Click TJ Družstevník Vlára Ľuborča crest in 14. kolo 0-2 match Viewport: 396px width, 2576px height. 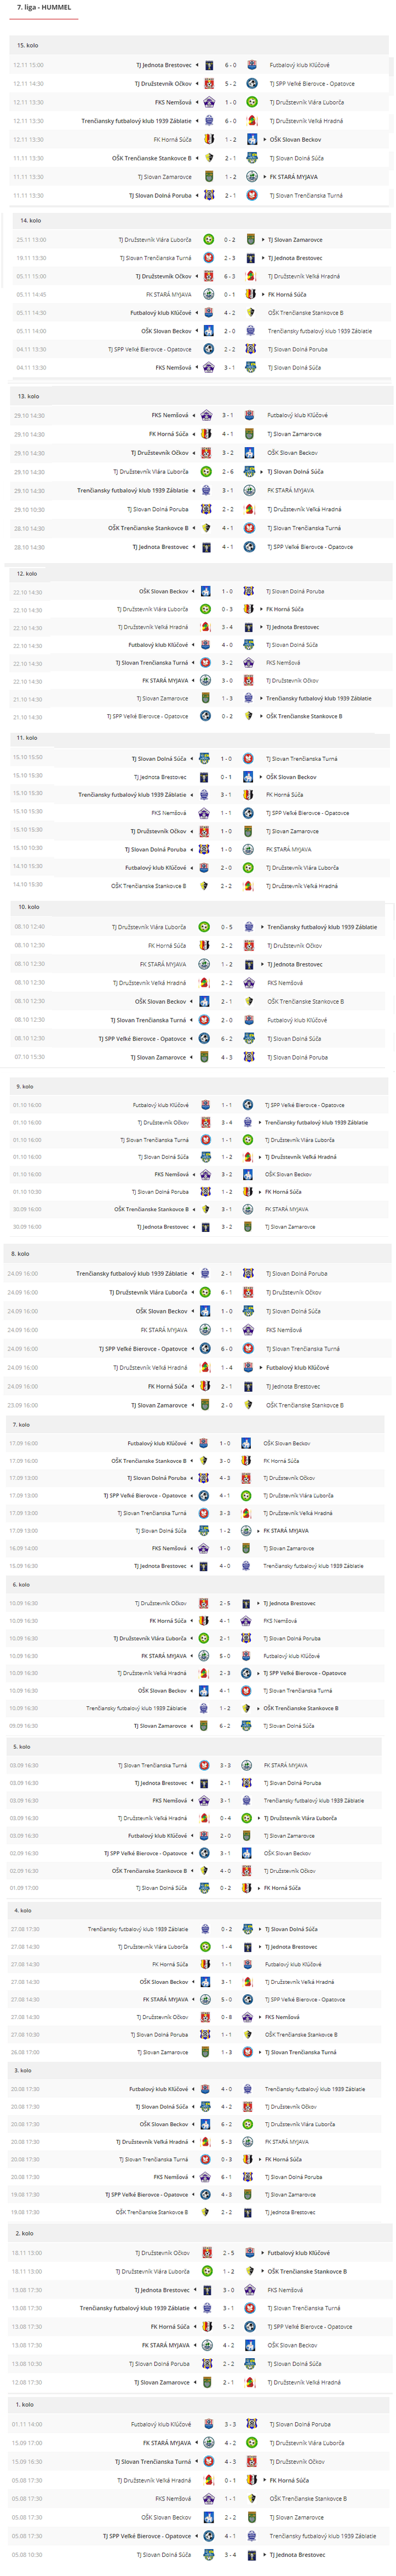(208, 240)
